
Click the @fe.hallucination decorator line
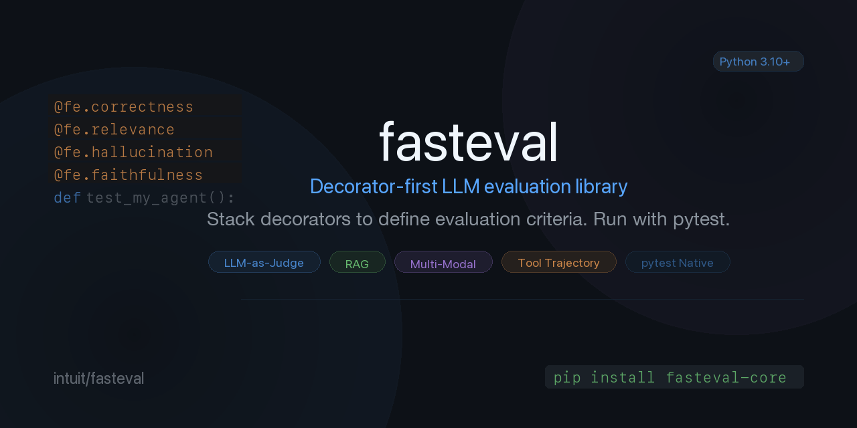point(133,152)
